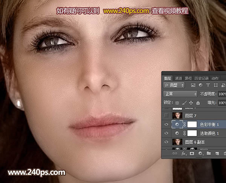Lock image pixels brush icon

[184, 103]
